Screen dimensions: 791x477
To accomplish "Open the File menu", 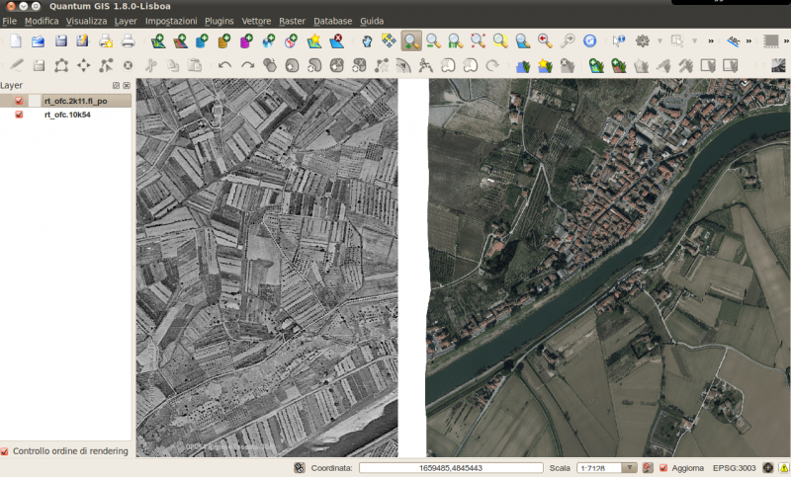I will click(9, 21).
